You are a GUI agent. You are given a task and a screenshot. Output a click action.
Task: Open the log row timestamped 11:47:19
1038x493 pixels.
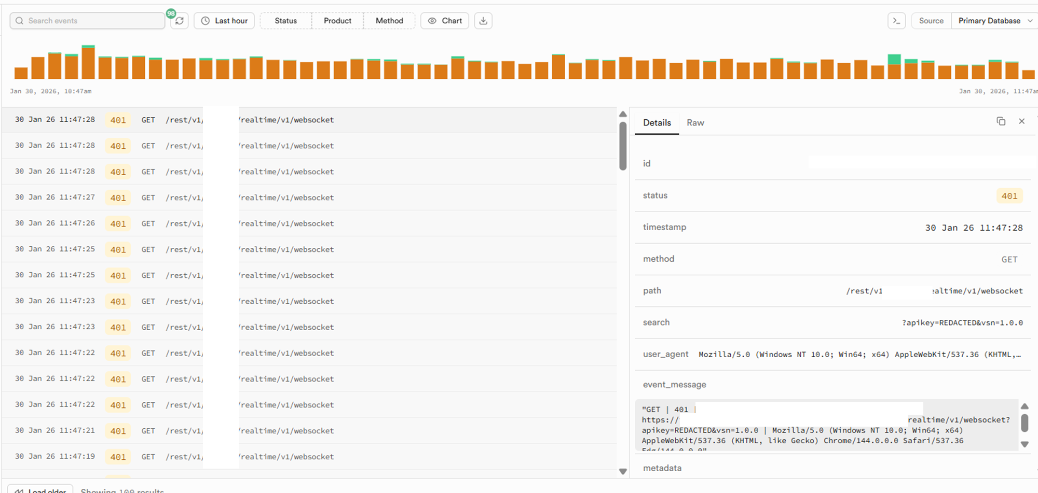point(309,457)
